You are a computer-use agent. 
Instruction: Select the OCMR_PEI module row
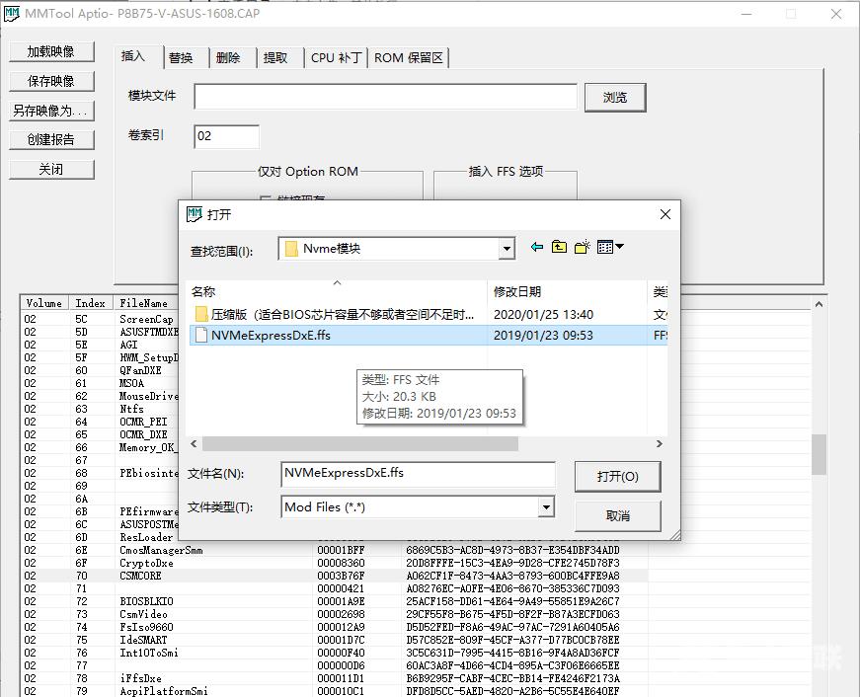[99, 422]
